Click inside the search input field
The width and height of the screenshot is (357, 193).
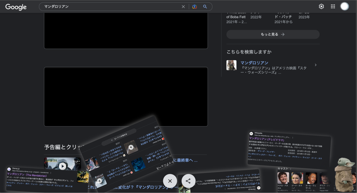coord(112,7)
